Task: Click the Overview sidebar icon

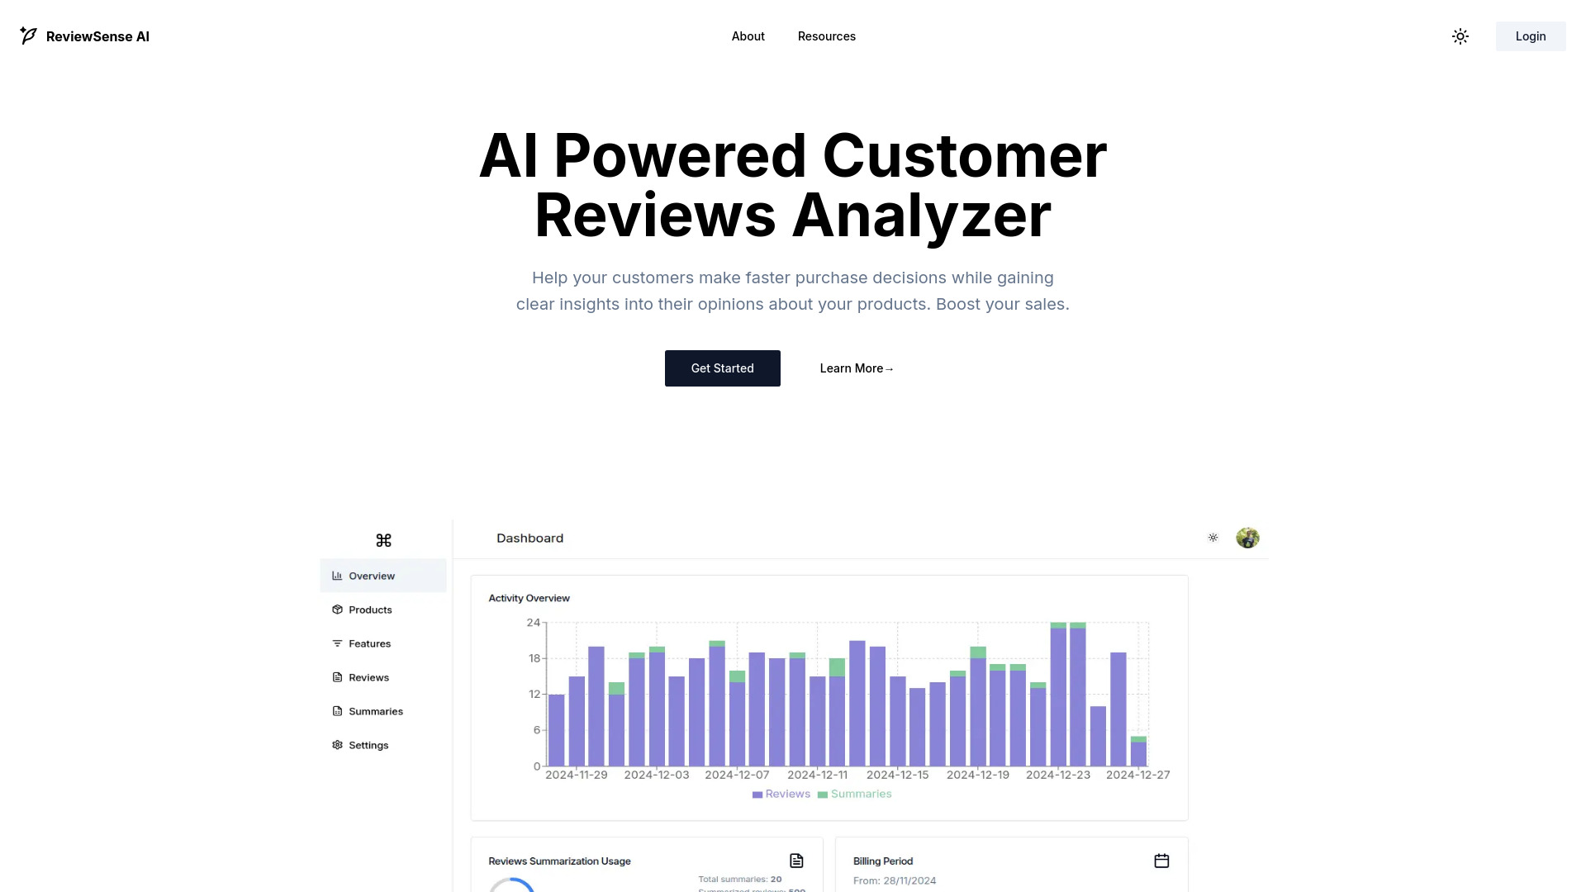Action: coord(335,575)
